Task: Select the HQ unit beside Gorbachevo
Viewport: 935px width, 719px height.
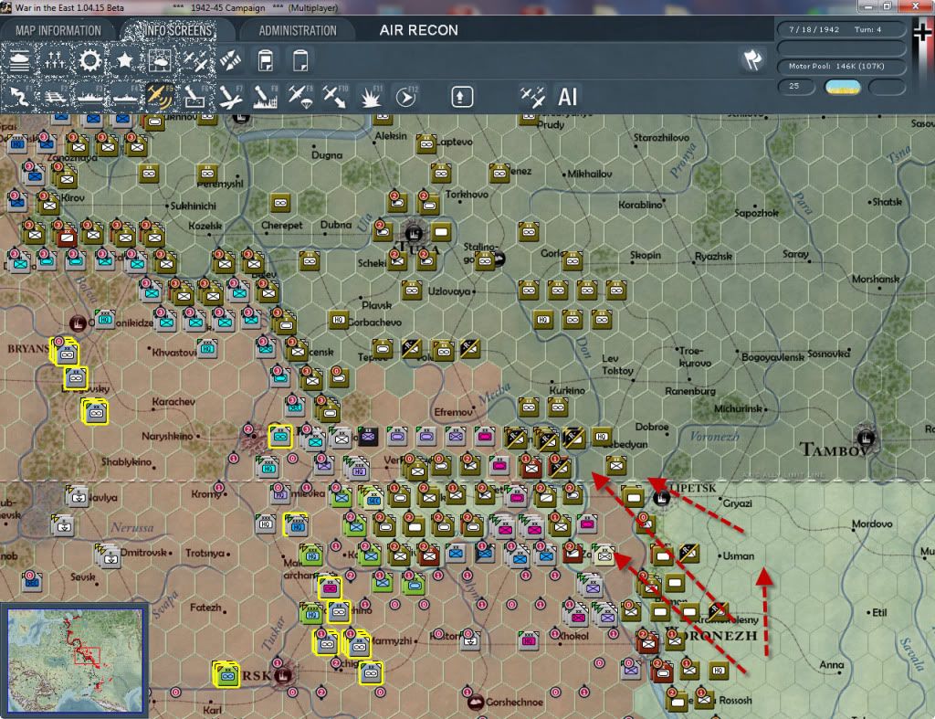Action: coord(339,320)
